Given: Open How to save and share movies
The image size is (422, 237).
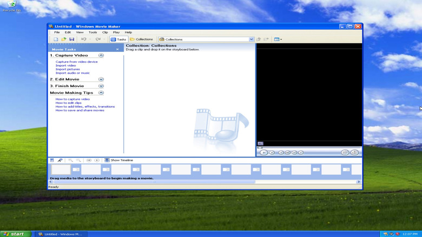Looking at the screenshot, I should (80, 110).
